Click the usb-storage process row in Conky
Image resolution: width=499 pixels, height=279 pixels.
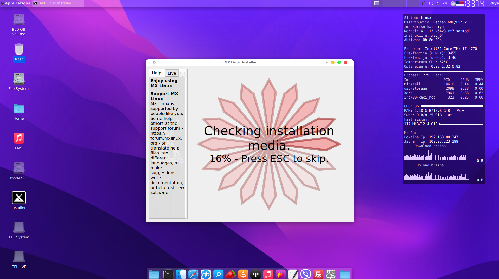click(x=443, y=89)
